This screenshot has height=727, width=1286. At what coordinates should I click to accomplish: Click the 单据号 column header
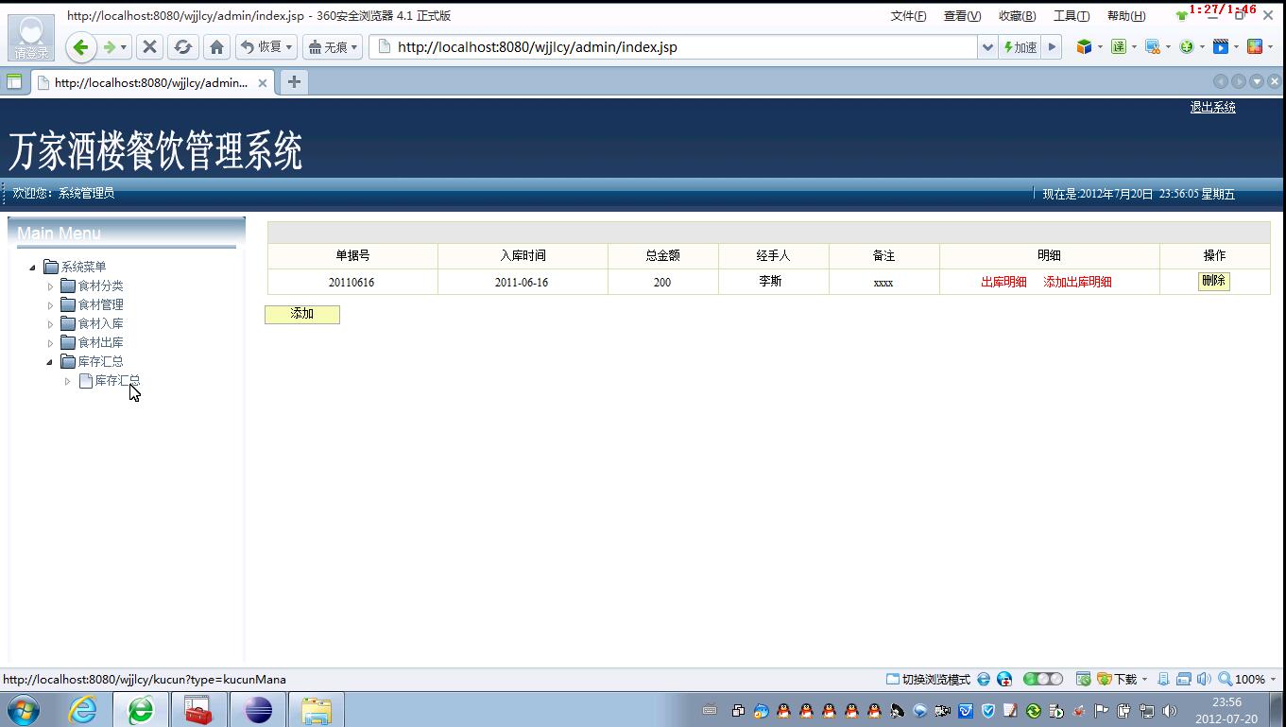(352, 255)
